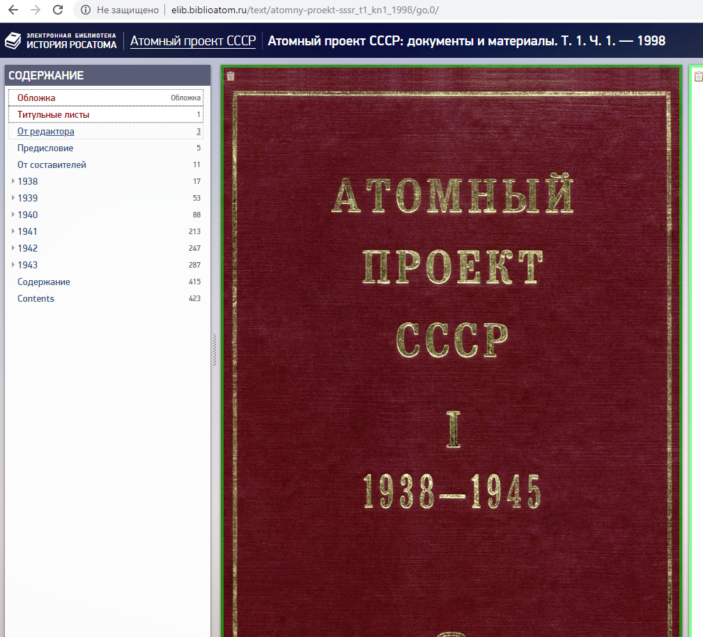
Task: Click the СОДЕРЖАНИЕ panel header
Action: 107,75
